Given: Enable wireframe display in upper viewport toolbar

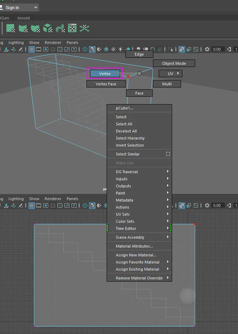Looking at the screenshot, I should [85, 50].
